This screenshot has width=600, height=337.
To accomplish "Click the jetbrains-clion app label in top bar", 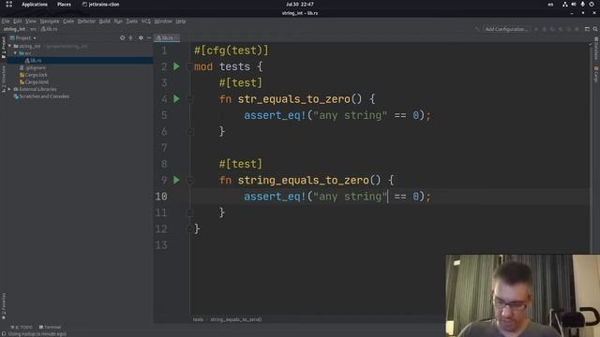I will [101, 4].
